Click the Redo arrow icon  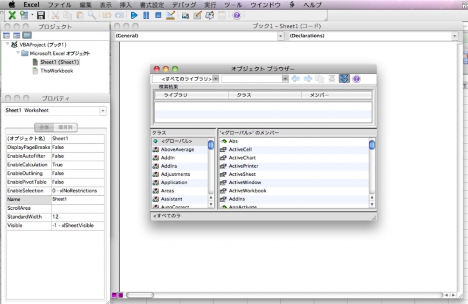(119, 15)
